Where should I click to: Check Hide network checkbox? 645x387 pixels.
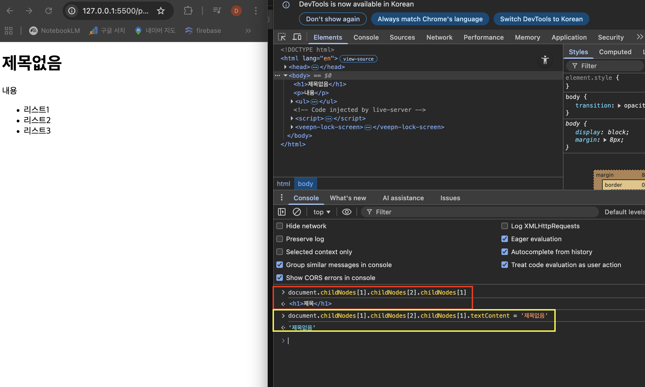[280, 226]
